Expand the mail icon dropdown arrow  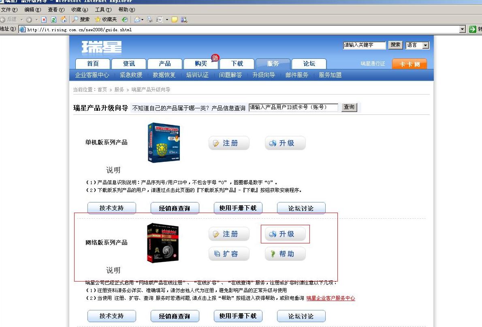[142, 20]
